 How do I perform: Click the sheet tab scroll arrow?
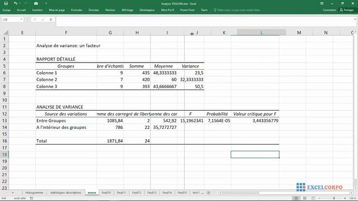pos(13,193)
